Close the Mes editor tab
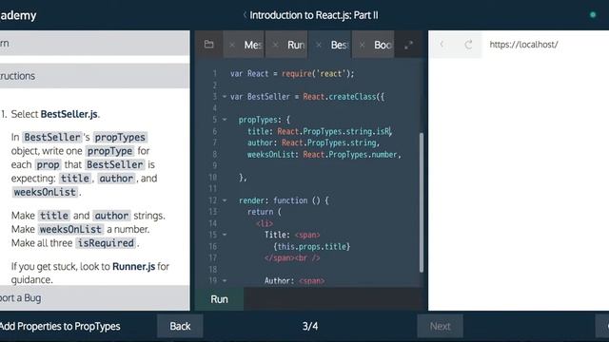The image size is (609, 342). [232, 45]
